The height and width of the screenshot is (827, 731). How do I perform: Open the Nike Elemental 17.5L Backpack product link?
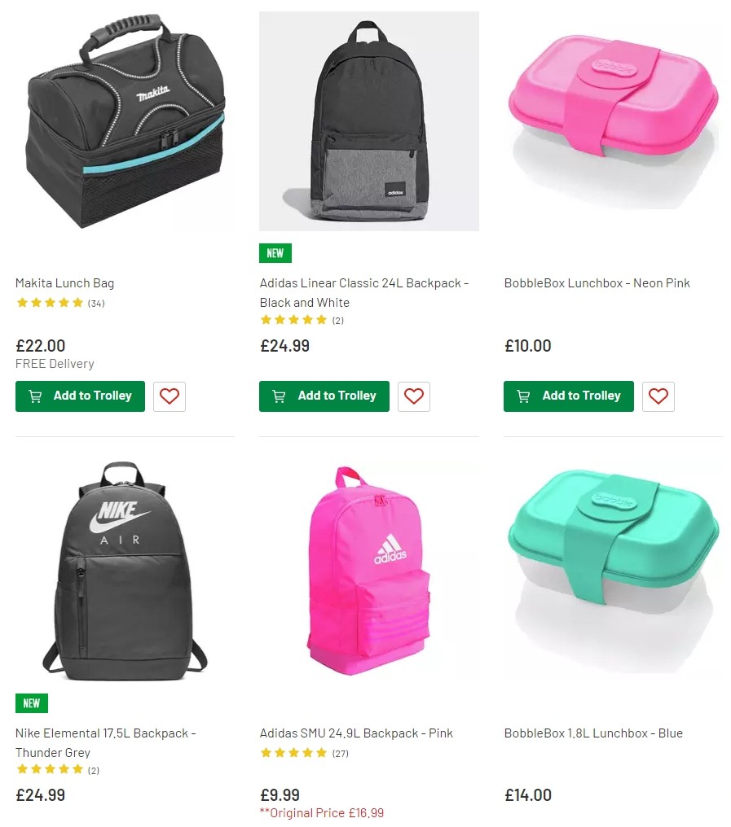(106, 733)
